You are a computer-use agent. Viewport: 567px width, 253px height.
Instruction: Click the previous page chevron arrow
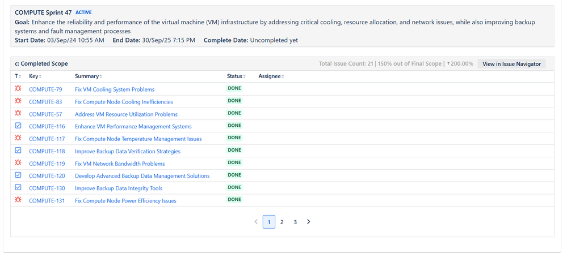[256, 222]
